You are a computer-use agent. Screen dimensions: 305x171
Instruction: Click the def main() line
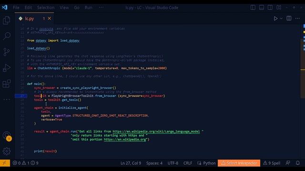click(36, 84)
